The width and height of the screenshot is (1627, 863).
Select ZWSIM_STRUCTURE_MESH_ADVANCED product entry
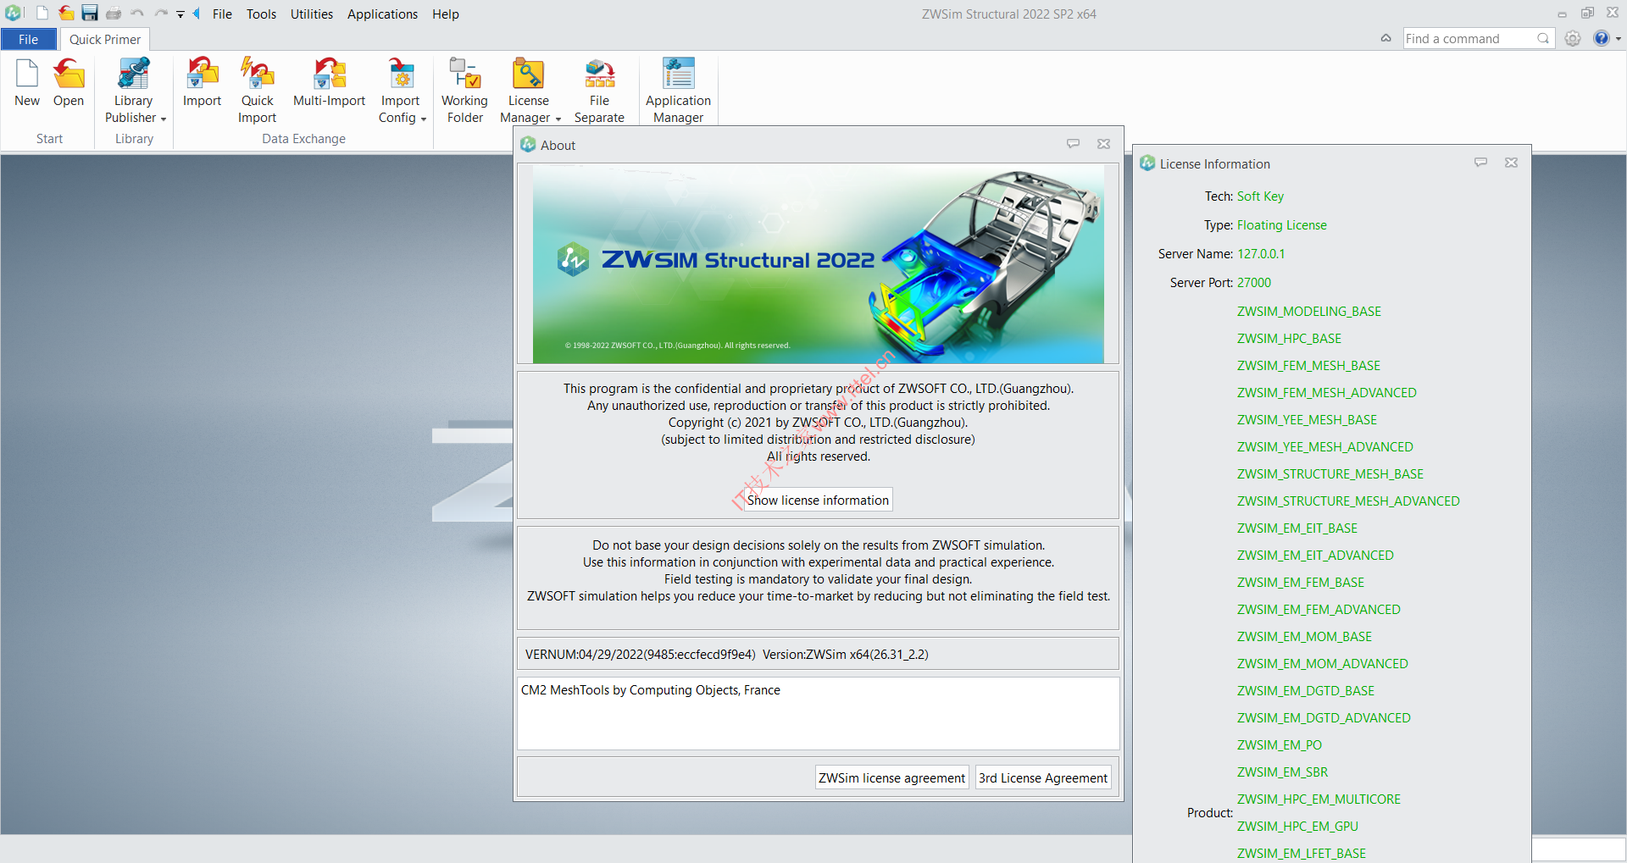coord(1348,501)
